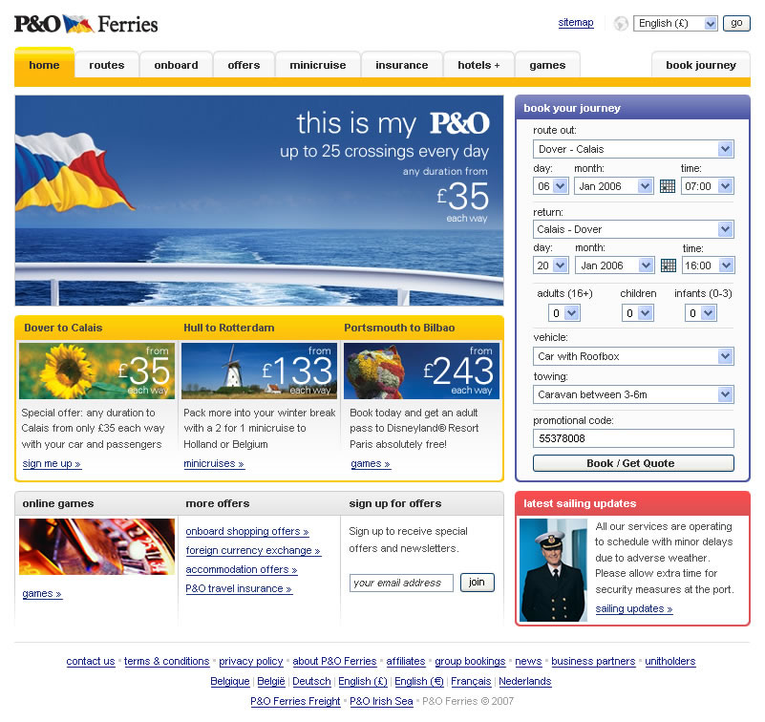Open the towing Caravan between 3-6m dropdown

[x=633, y=394]
